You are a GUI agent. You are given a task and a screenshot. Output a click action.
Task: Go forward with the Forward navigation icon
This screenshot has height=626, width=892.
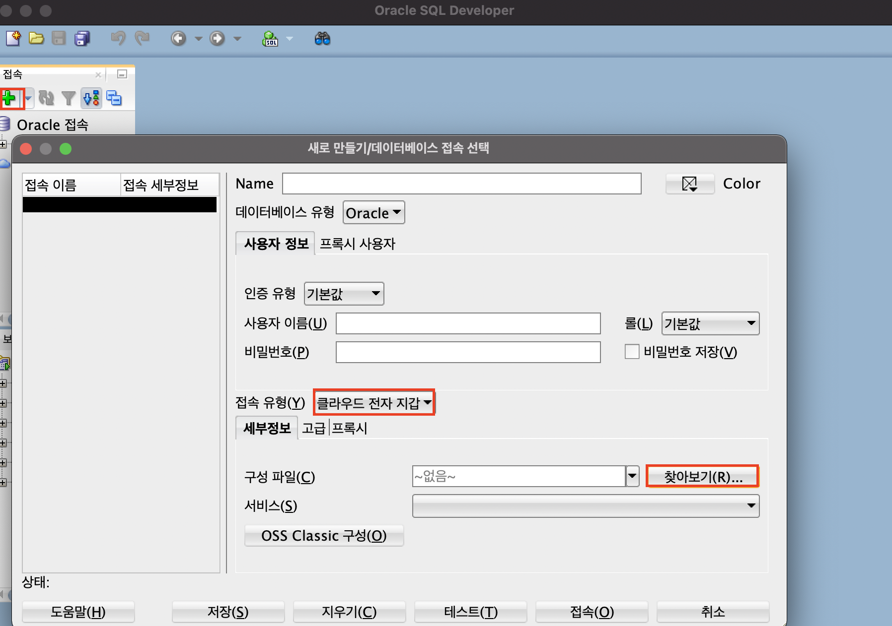(217, 38)
